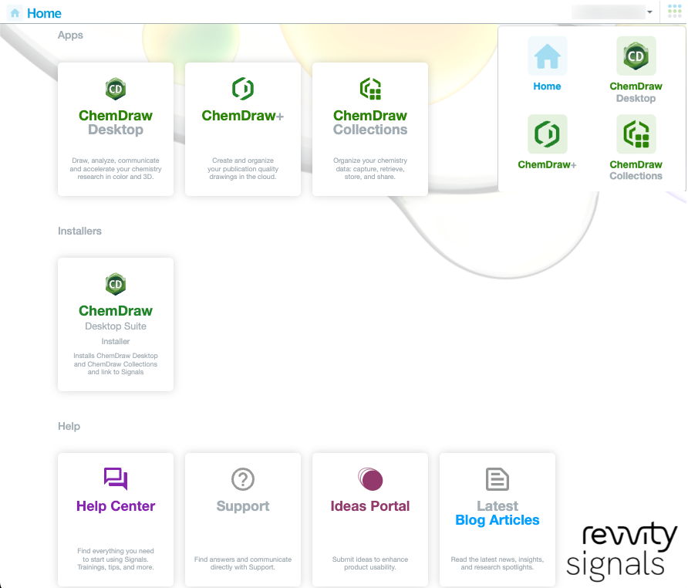
Task: Open the ChemDraw Desktop app tile icon
Action: [115, 88]
